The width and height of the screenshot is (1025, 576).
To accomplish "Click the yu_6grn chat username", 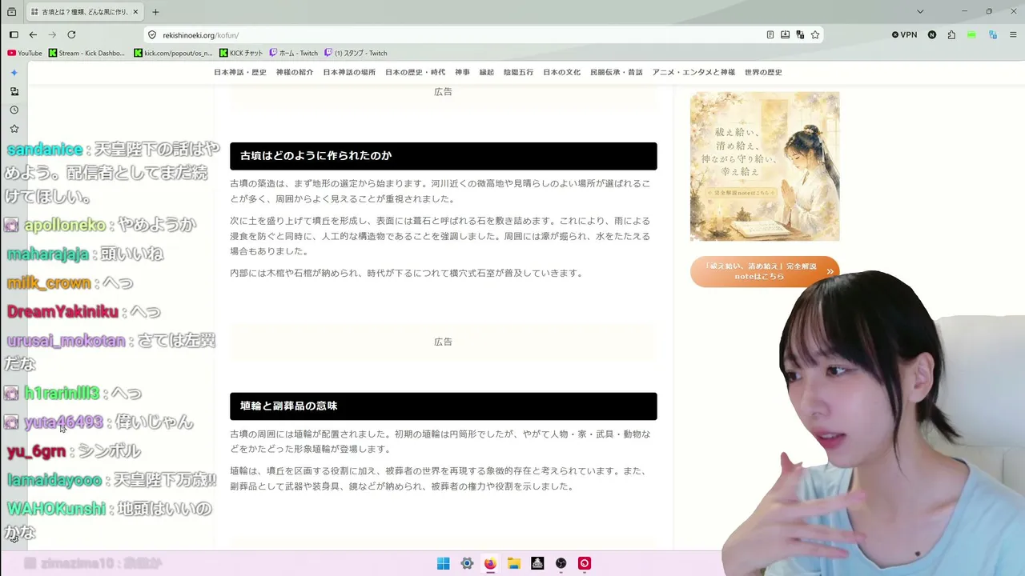I will (x=36, y=451).
